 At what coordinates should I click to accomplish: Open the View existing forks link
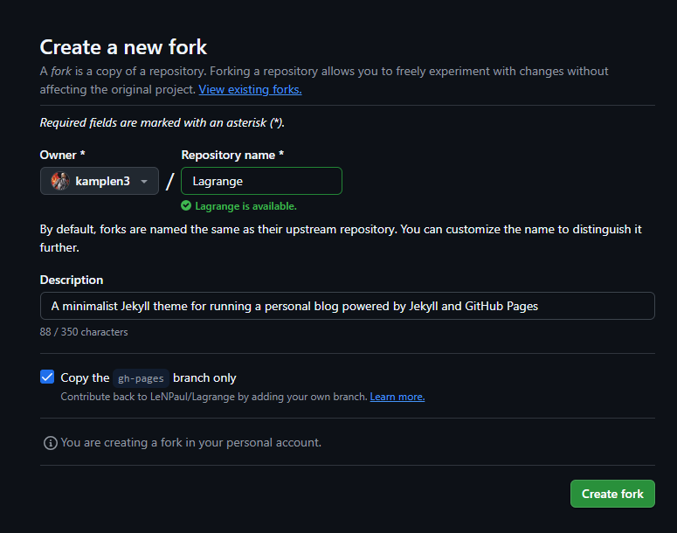click(x=250, y=89)
